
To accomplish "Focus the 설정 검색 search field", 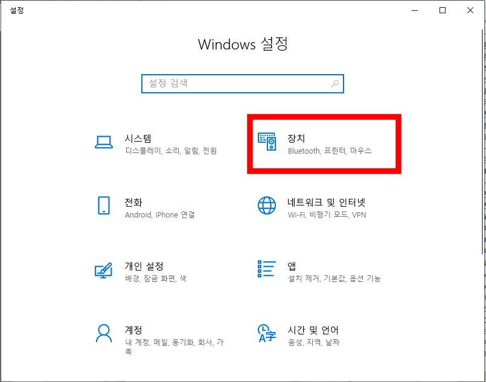I will (x=242, y=84).
